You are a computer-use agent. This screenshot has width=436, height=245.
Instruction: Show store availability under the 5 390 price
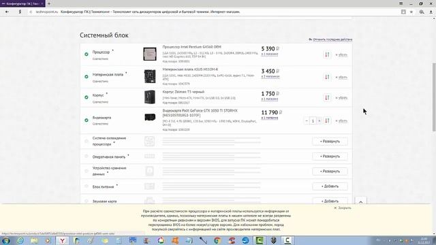tap(270, 54)
